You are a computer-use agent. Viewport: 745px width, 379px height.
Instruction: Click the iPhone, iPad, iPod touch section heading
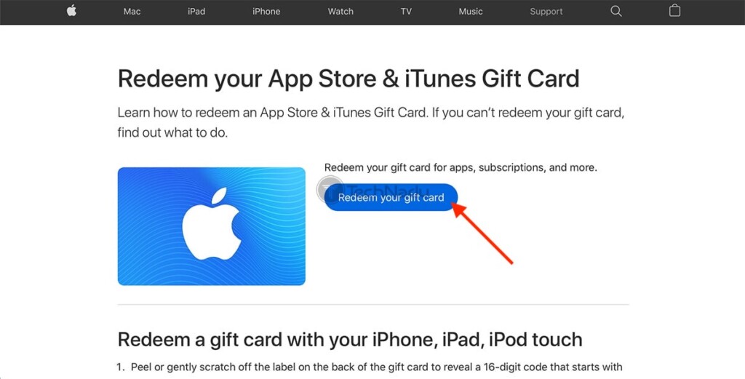point(350,340)
